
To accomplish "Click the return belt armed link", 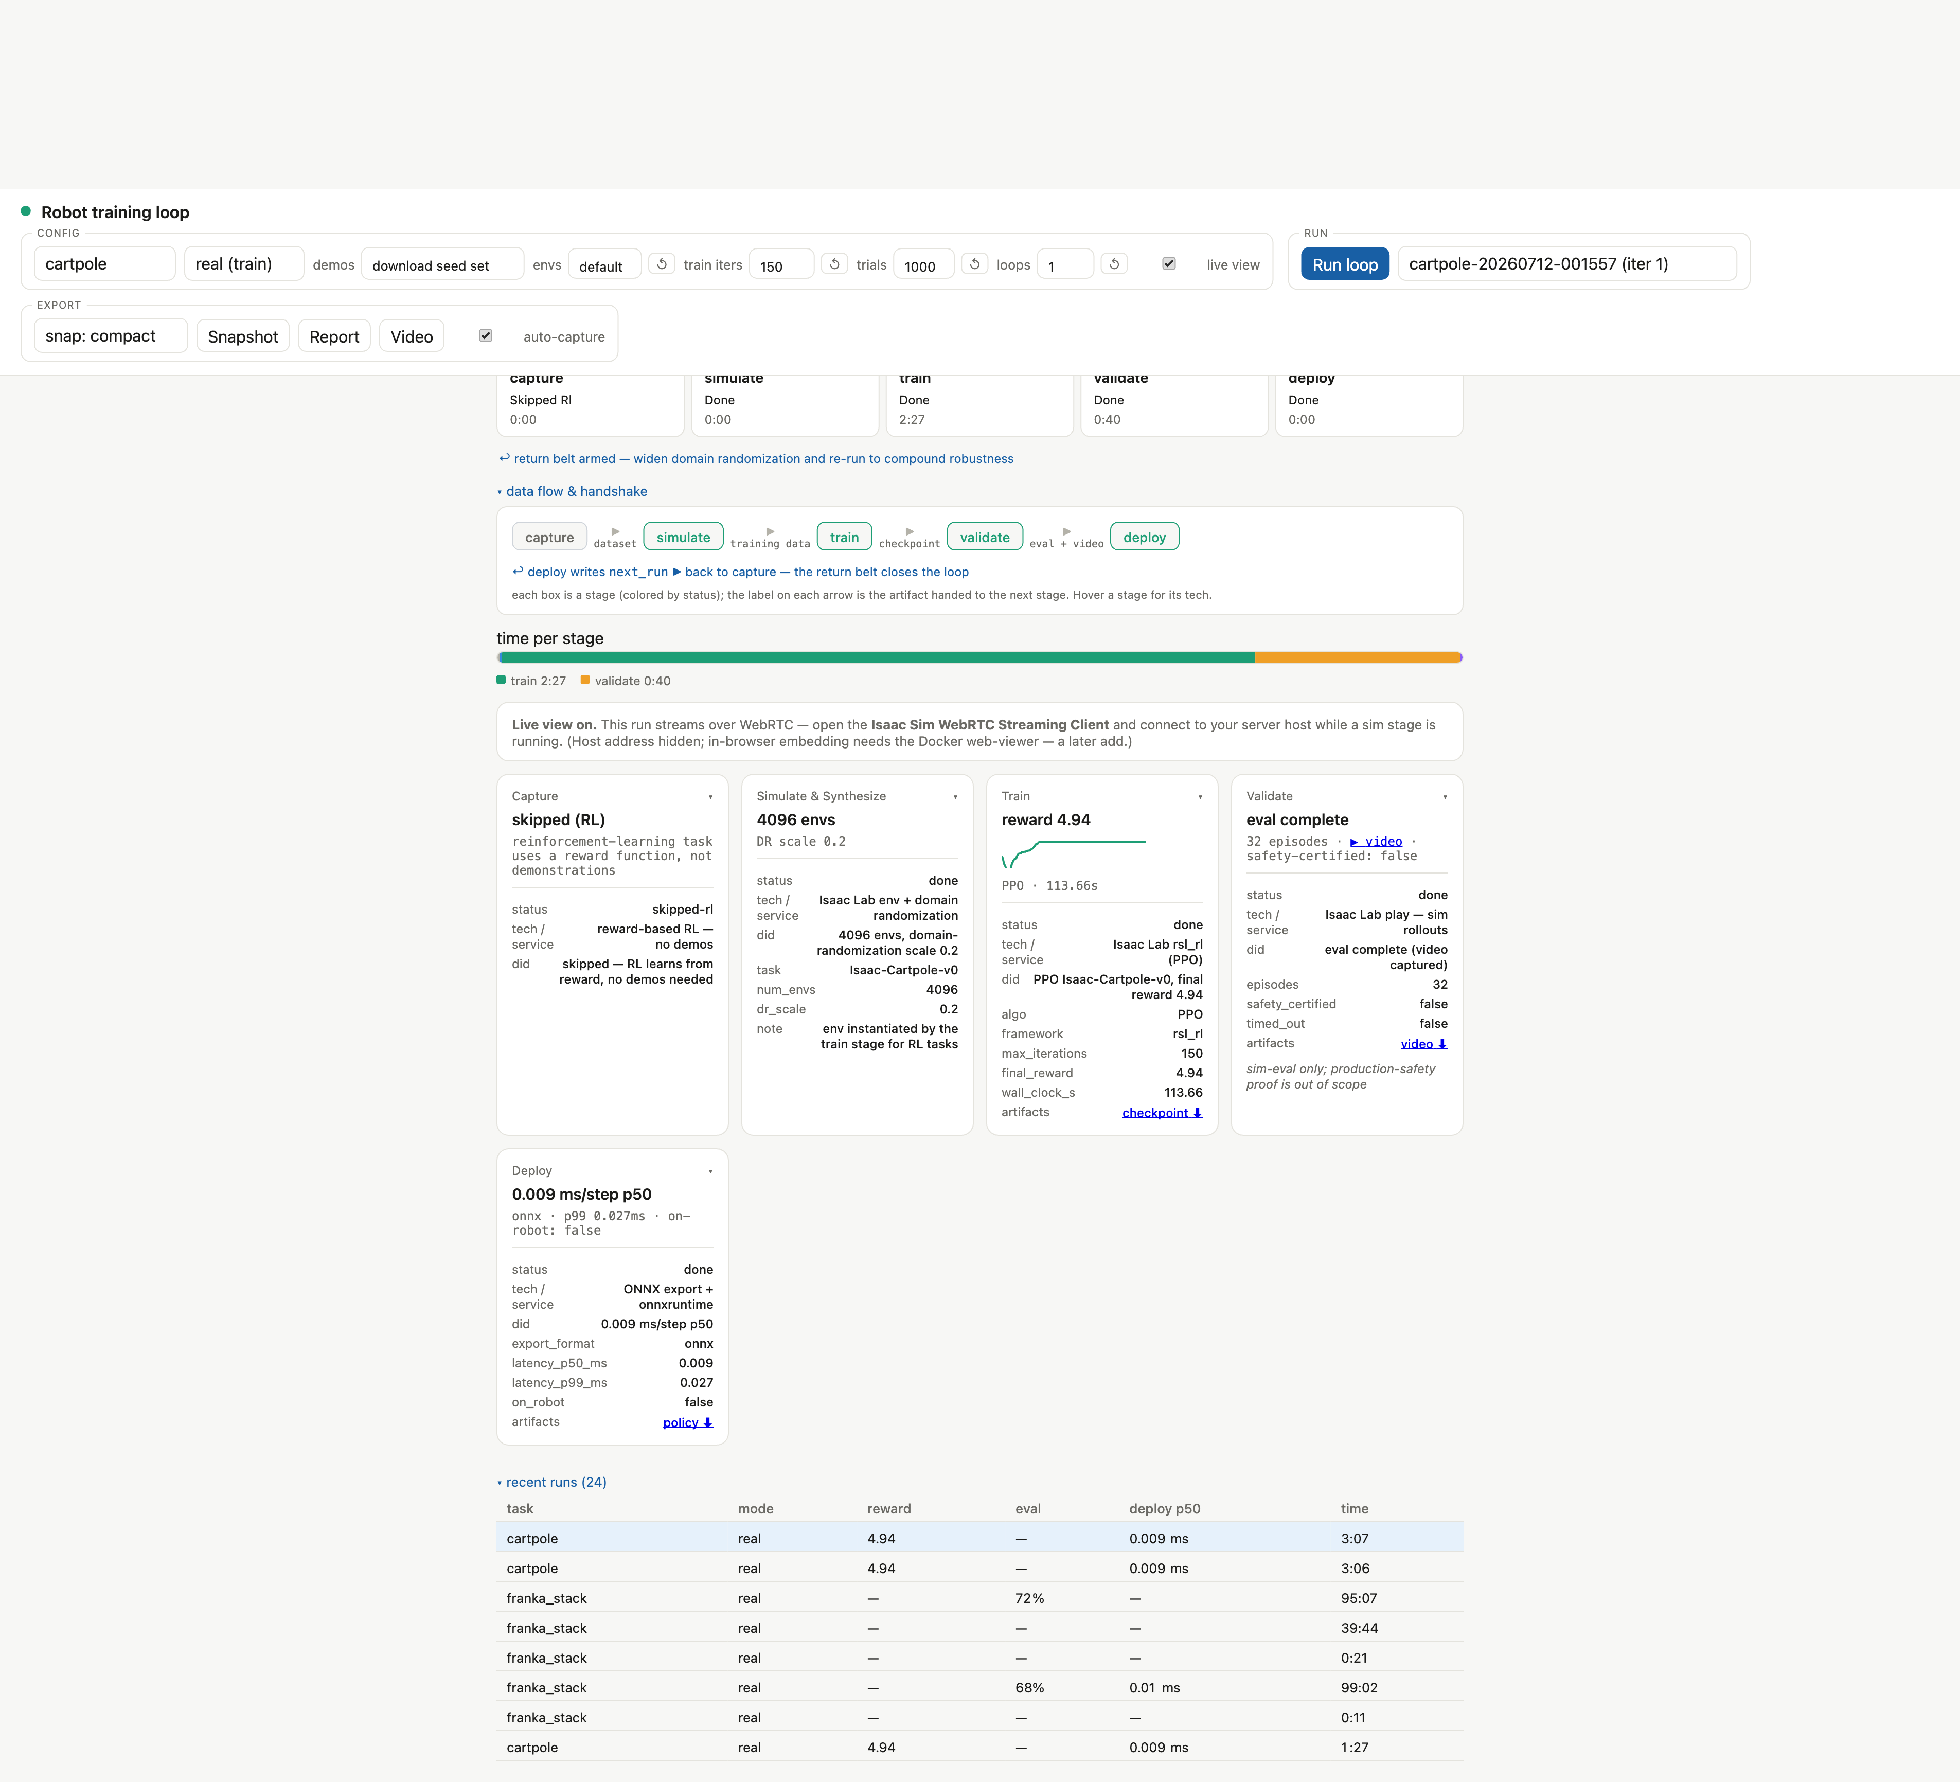I will pyautogui.click(x=755, y=458).
